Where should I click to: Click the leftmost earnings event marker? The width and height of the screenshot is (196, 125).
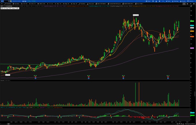(x=36, y=77)
